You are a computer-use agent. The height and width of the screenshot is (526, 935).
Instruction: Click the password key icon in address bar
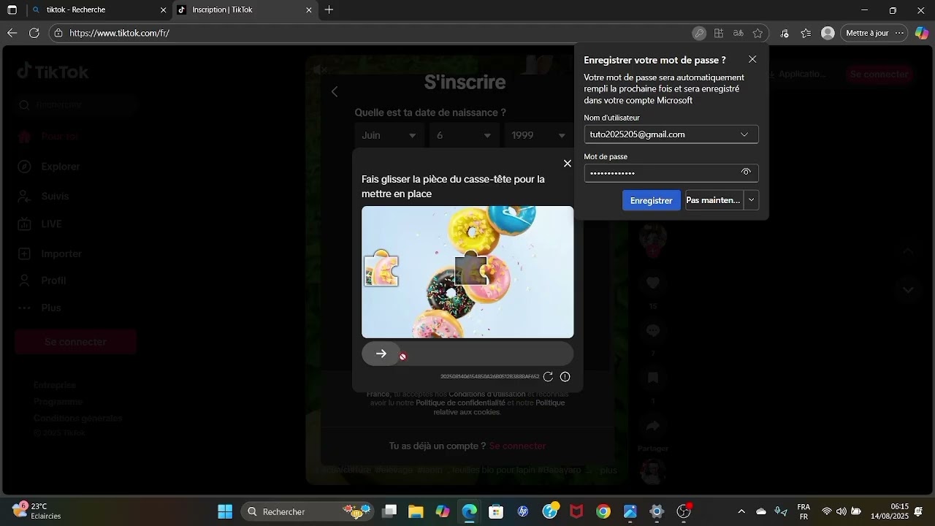pos(699,33)
